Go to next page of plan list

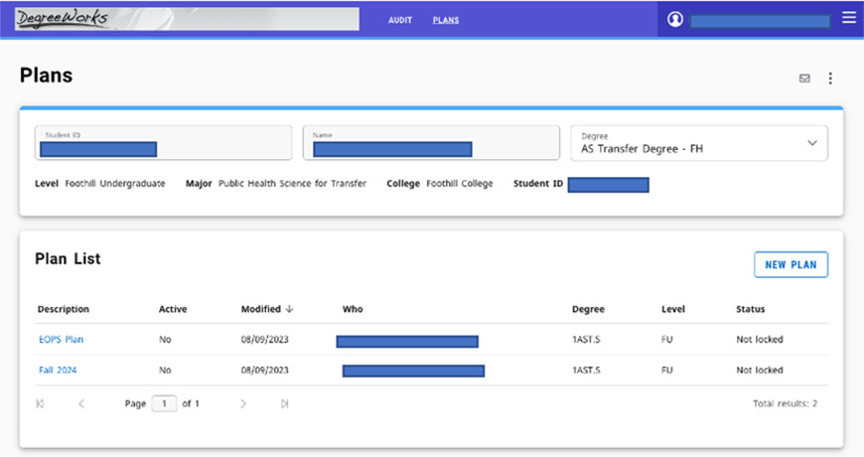pyautogui.click(x=243, y=404)
